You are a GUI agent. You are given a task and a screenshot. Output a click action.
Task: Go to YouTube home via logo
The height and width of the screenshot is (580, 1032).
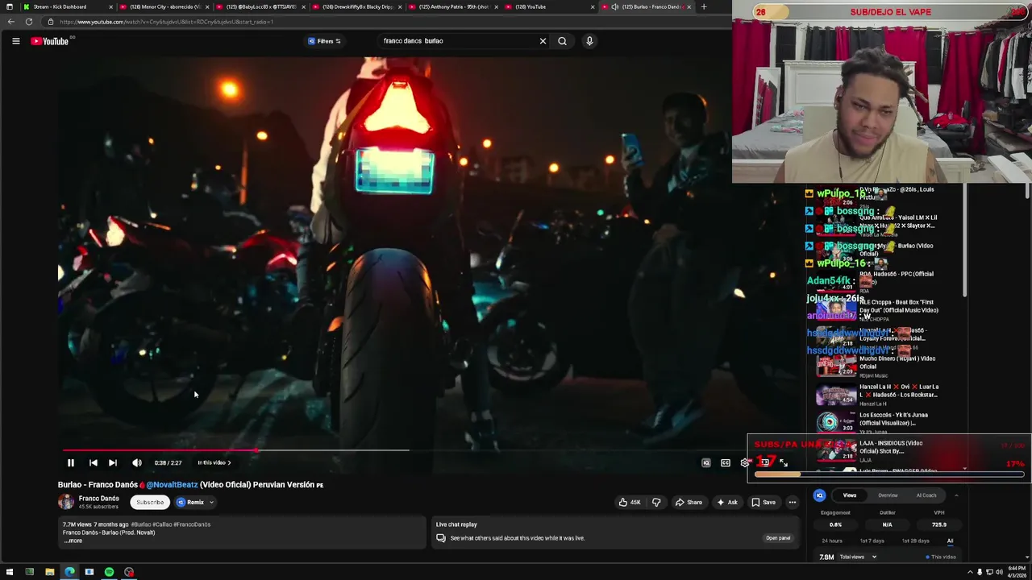[50, 41]
